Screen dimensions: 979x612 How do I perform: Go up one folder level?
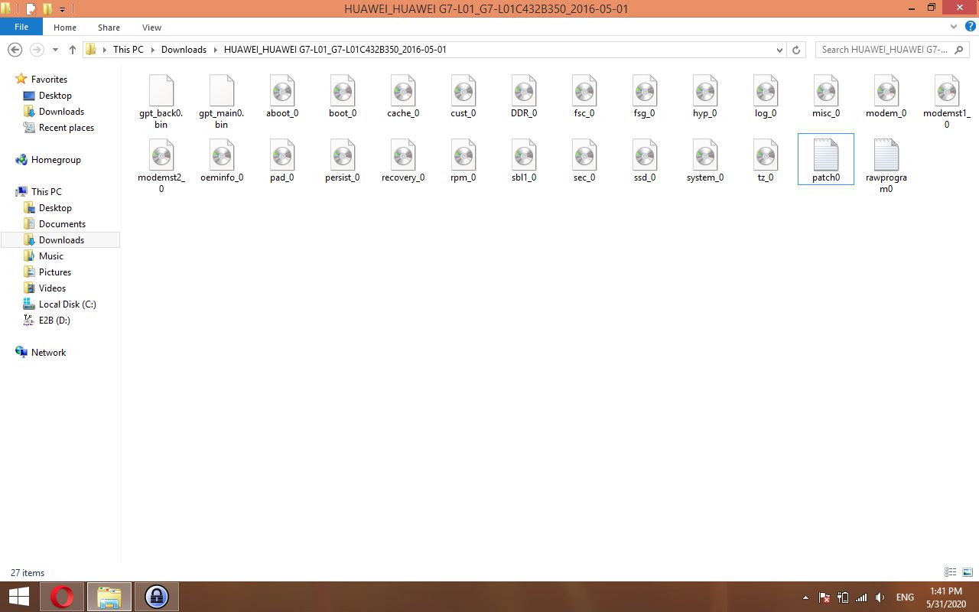tap(73, 50)
